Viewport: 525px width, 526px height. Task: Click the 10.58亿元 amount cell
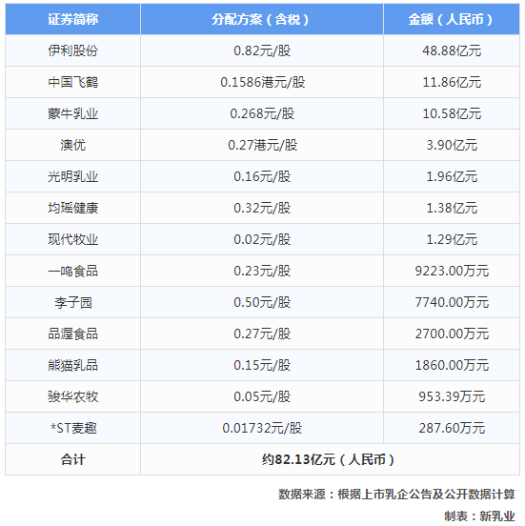pos(452,113)
